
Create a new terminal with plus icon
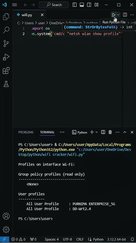pyautogui.click(x=92, y=132)
